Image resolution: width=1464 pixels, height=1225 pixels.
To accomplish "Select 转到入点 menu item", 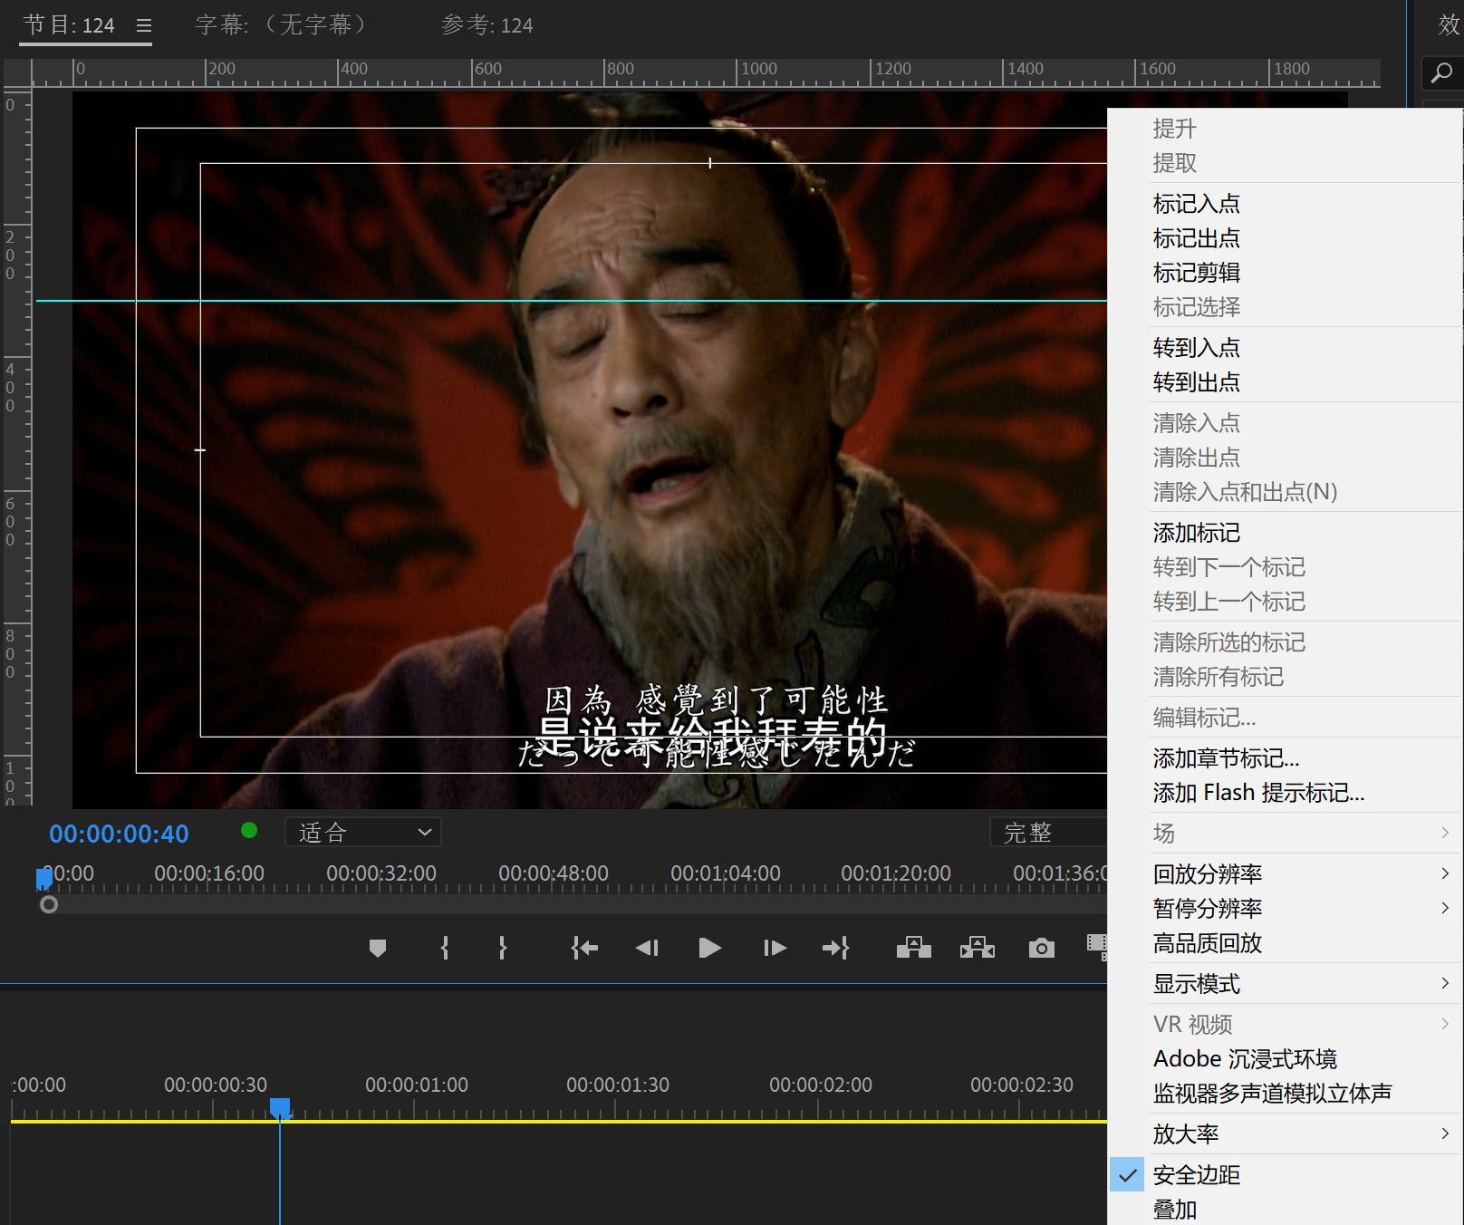I will pos(1286,348).
